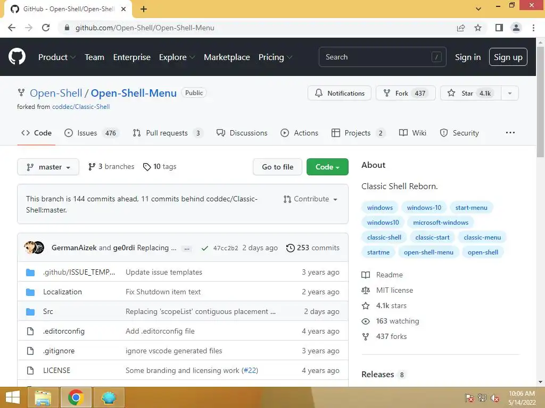Open Chrome profile avatar icon
The width and height of the screenshot is (545, 408).
tap(516, 28)
